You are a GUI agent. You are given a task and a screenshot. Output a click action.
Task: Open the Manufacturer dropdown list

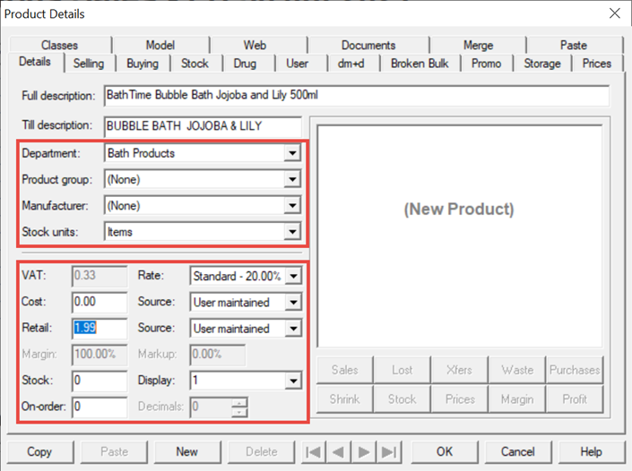[290, 205]
